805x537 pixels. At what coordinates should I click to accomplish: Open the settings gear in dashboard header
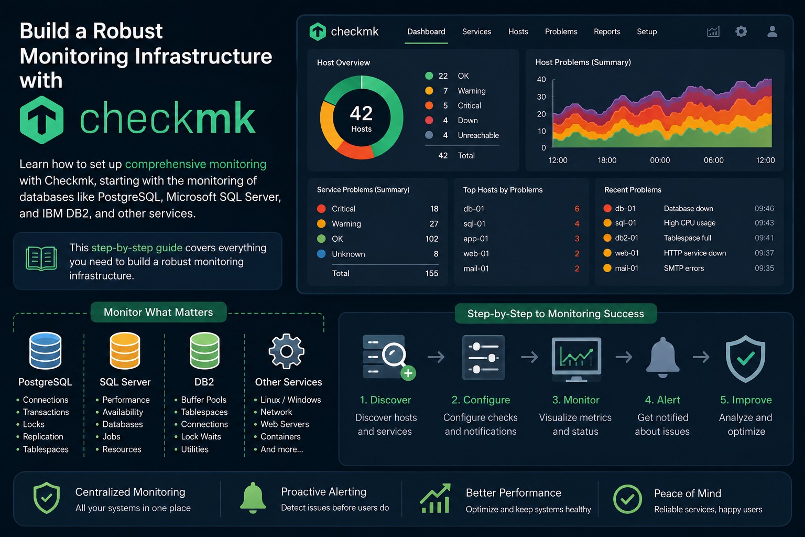click(741, 31)
